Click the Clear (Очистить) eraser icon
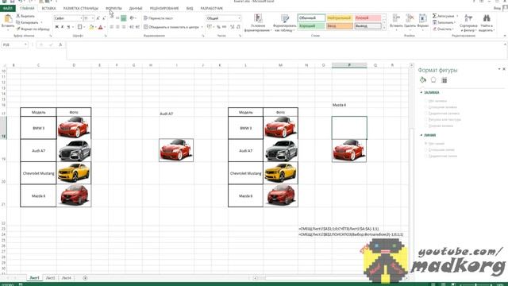Screen dimensions: 508x286 (x=434, y=29)
